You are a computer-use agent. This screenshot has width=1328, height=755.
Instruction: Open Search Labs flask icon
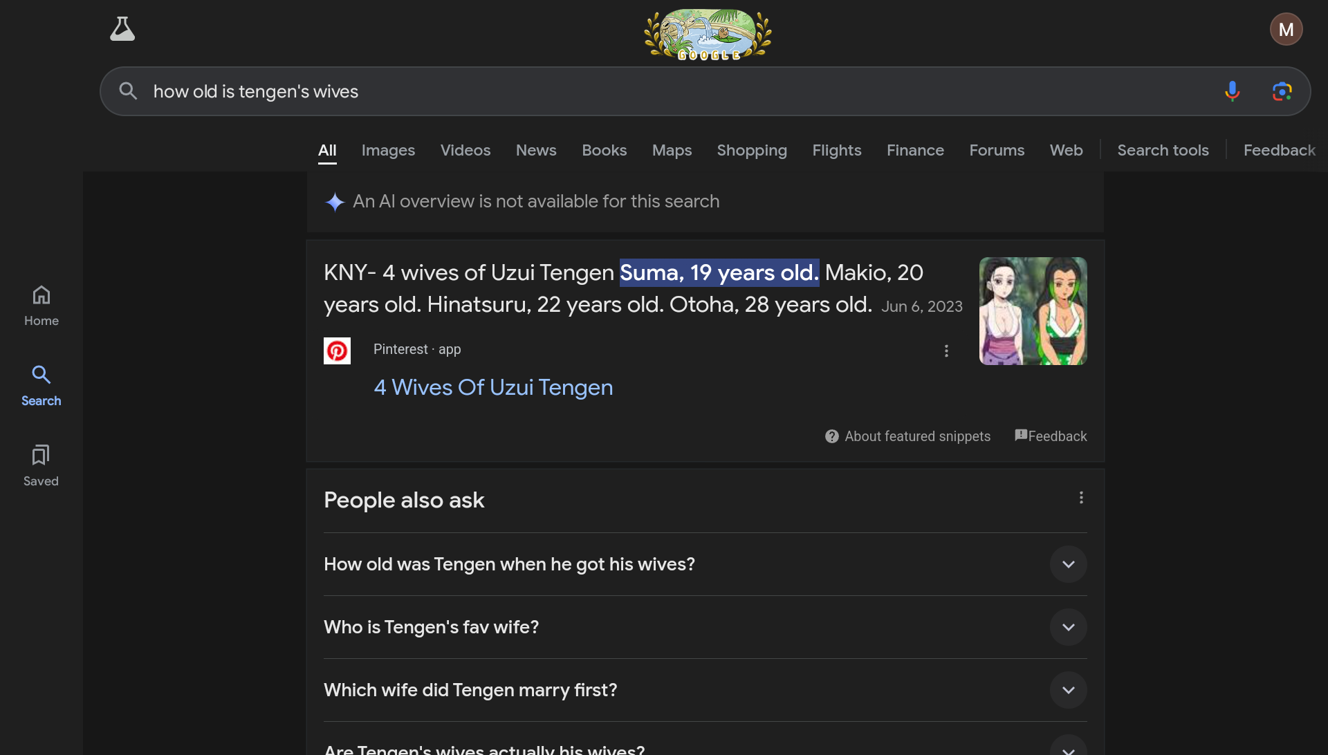tap(122, 29)
